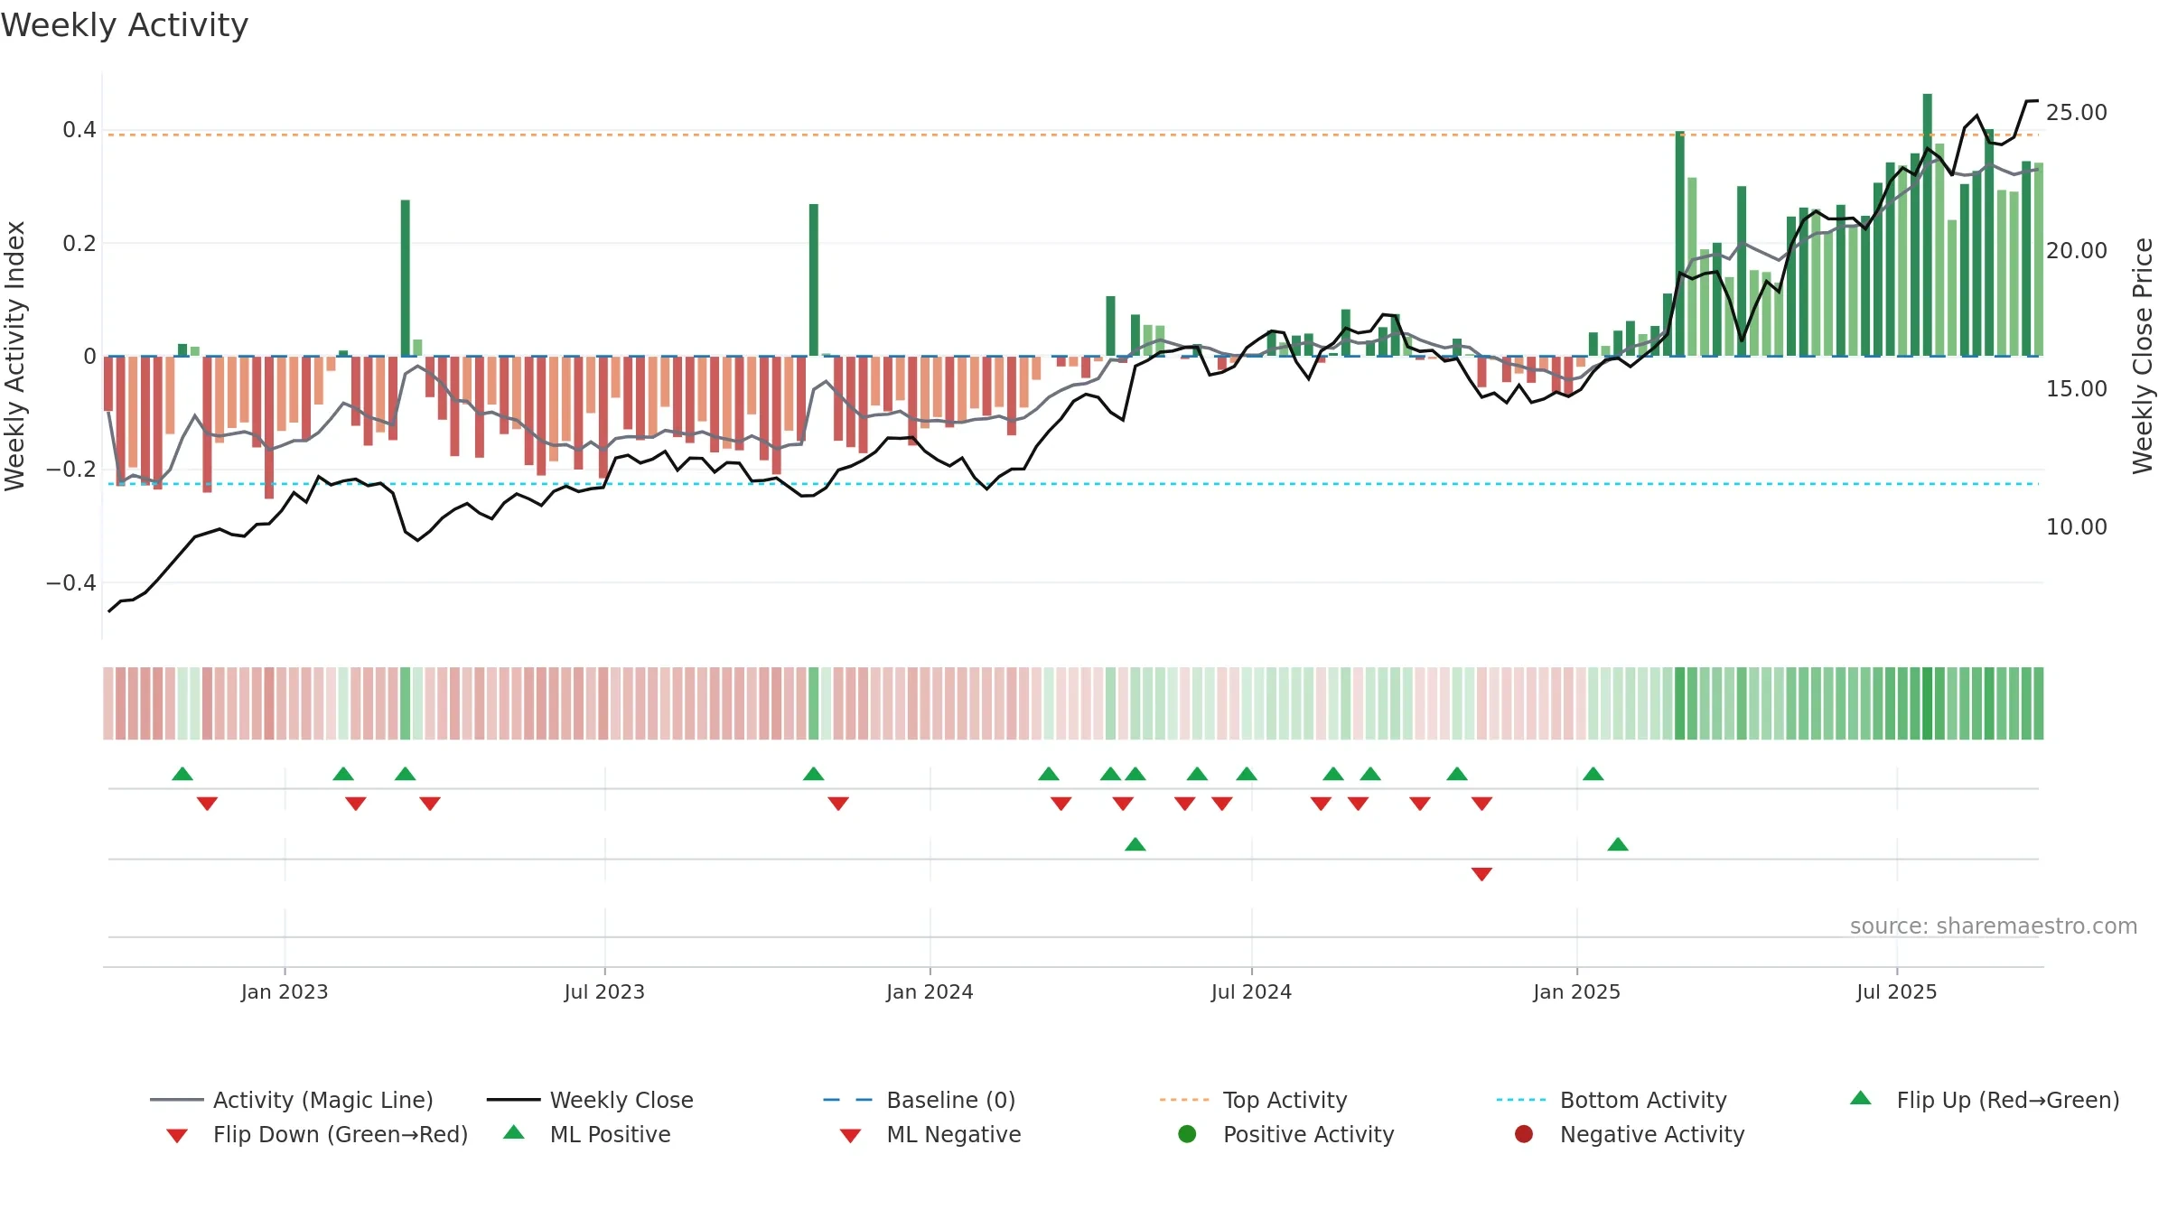
Task: Toggle the ML Negative legend entry
Action: [930, 1134]
